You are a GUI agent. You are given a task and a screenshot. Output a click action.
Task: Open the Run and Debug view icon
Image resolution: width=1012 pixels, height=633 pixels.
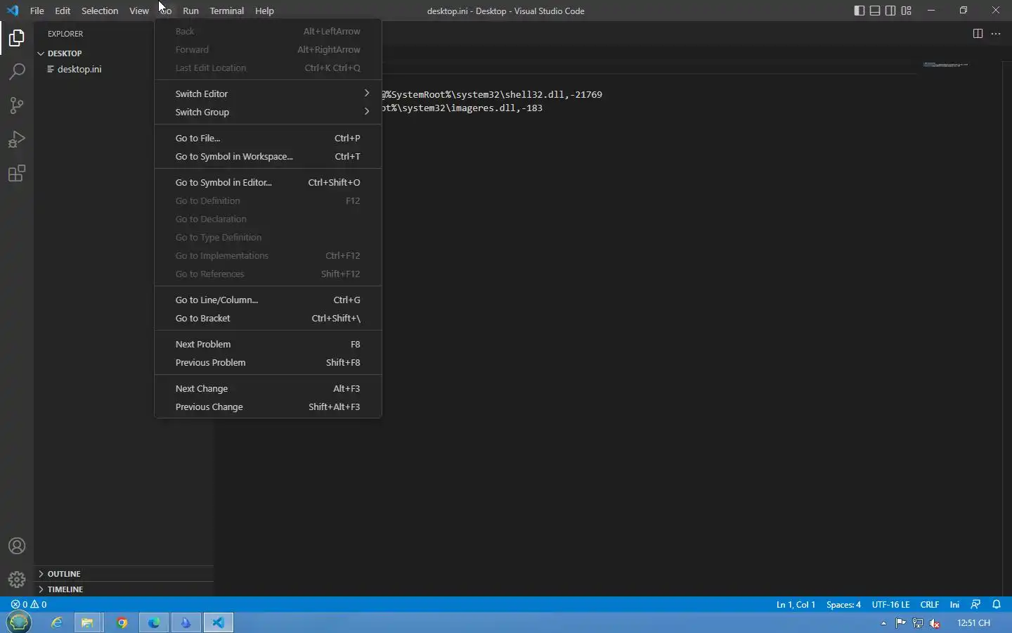tap(17, 139)
